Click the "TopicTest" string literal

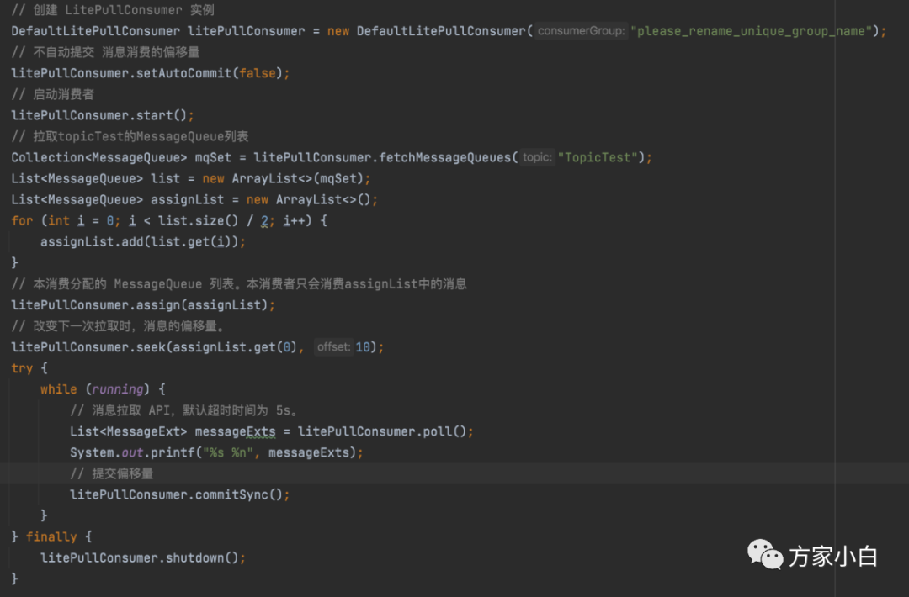click(x=598, y=157)
